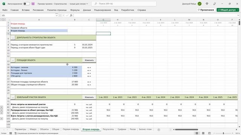Open the file name dropdown chevron
The height and width of the screenshot is (135, 241).
pos(87,4)
